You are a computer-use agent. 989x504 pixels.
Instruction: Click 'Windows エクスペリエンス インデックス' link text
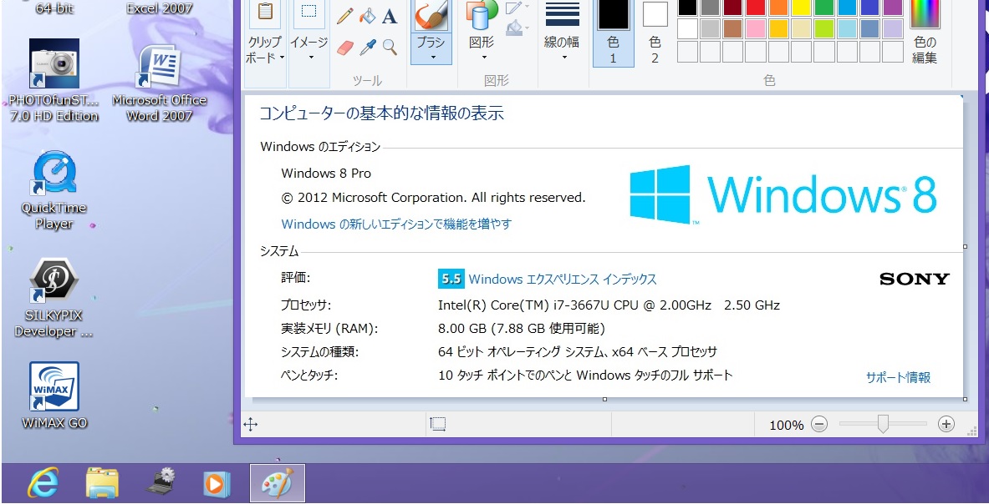(x=563, y=280)
